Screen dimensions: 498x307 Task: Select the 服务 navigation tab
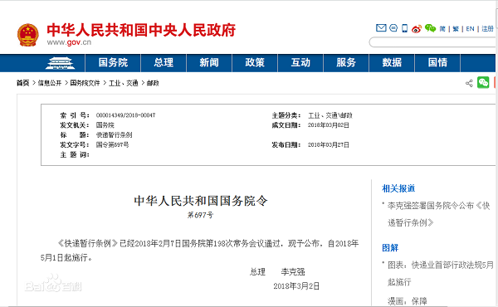pyautogui.click(x=346, y=62)
